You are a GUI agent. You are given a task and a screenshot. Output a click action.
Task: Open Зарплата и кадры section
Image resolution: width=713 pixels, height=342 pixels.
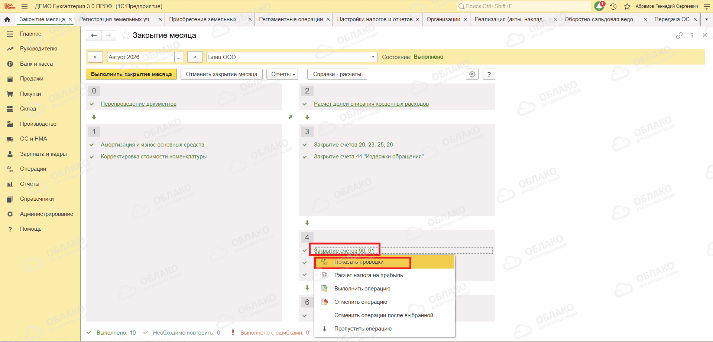(43, 154)
